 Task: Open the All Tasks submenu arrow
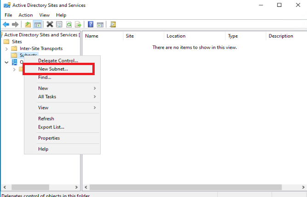click(95, 97)
